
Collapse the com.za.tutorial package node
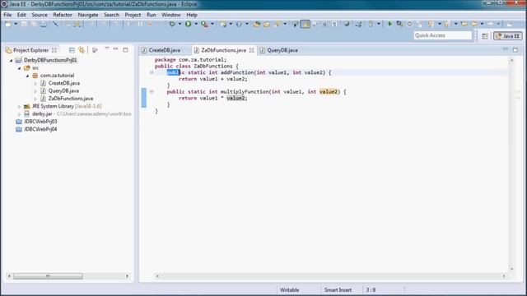pyautogui.click(x=27, y=76)
